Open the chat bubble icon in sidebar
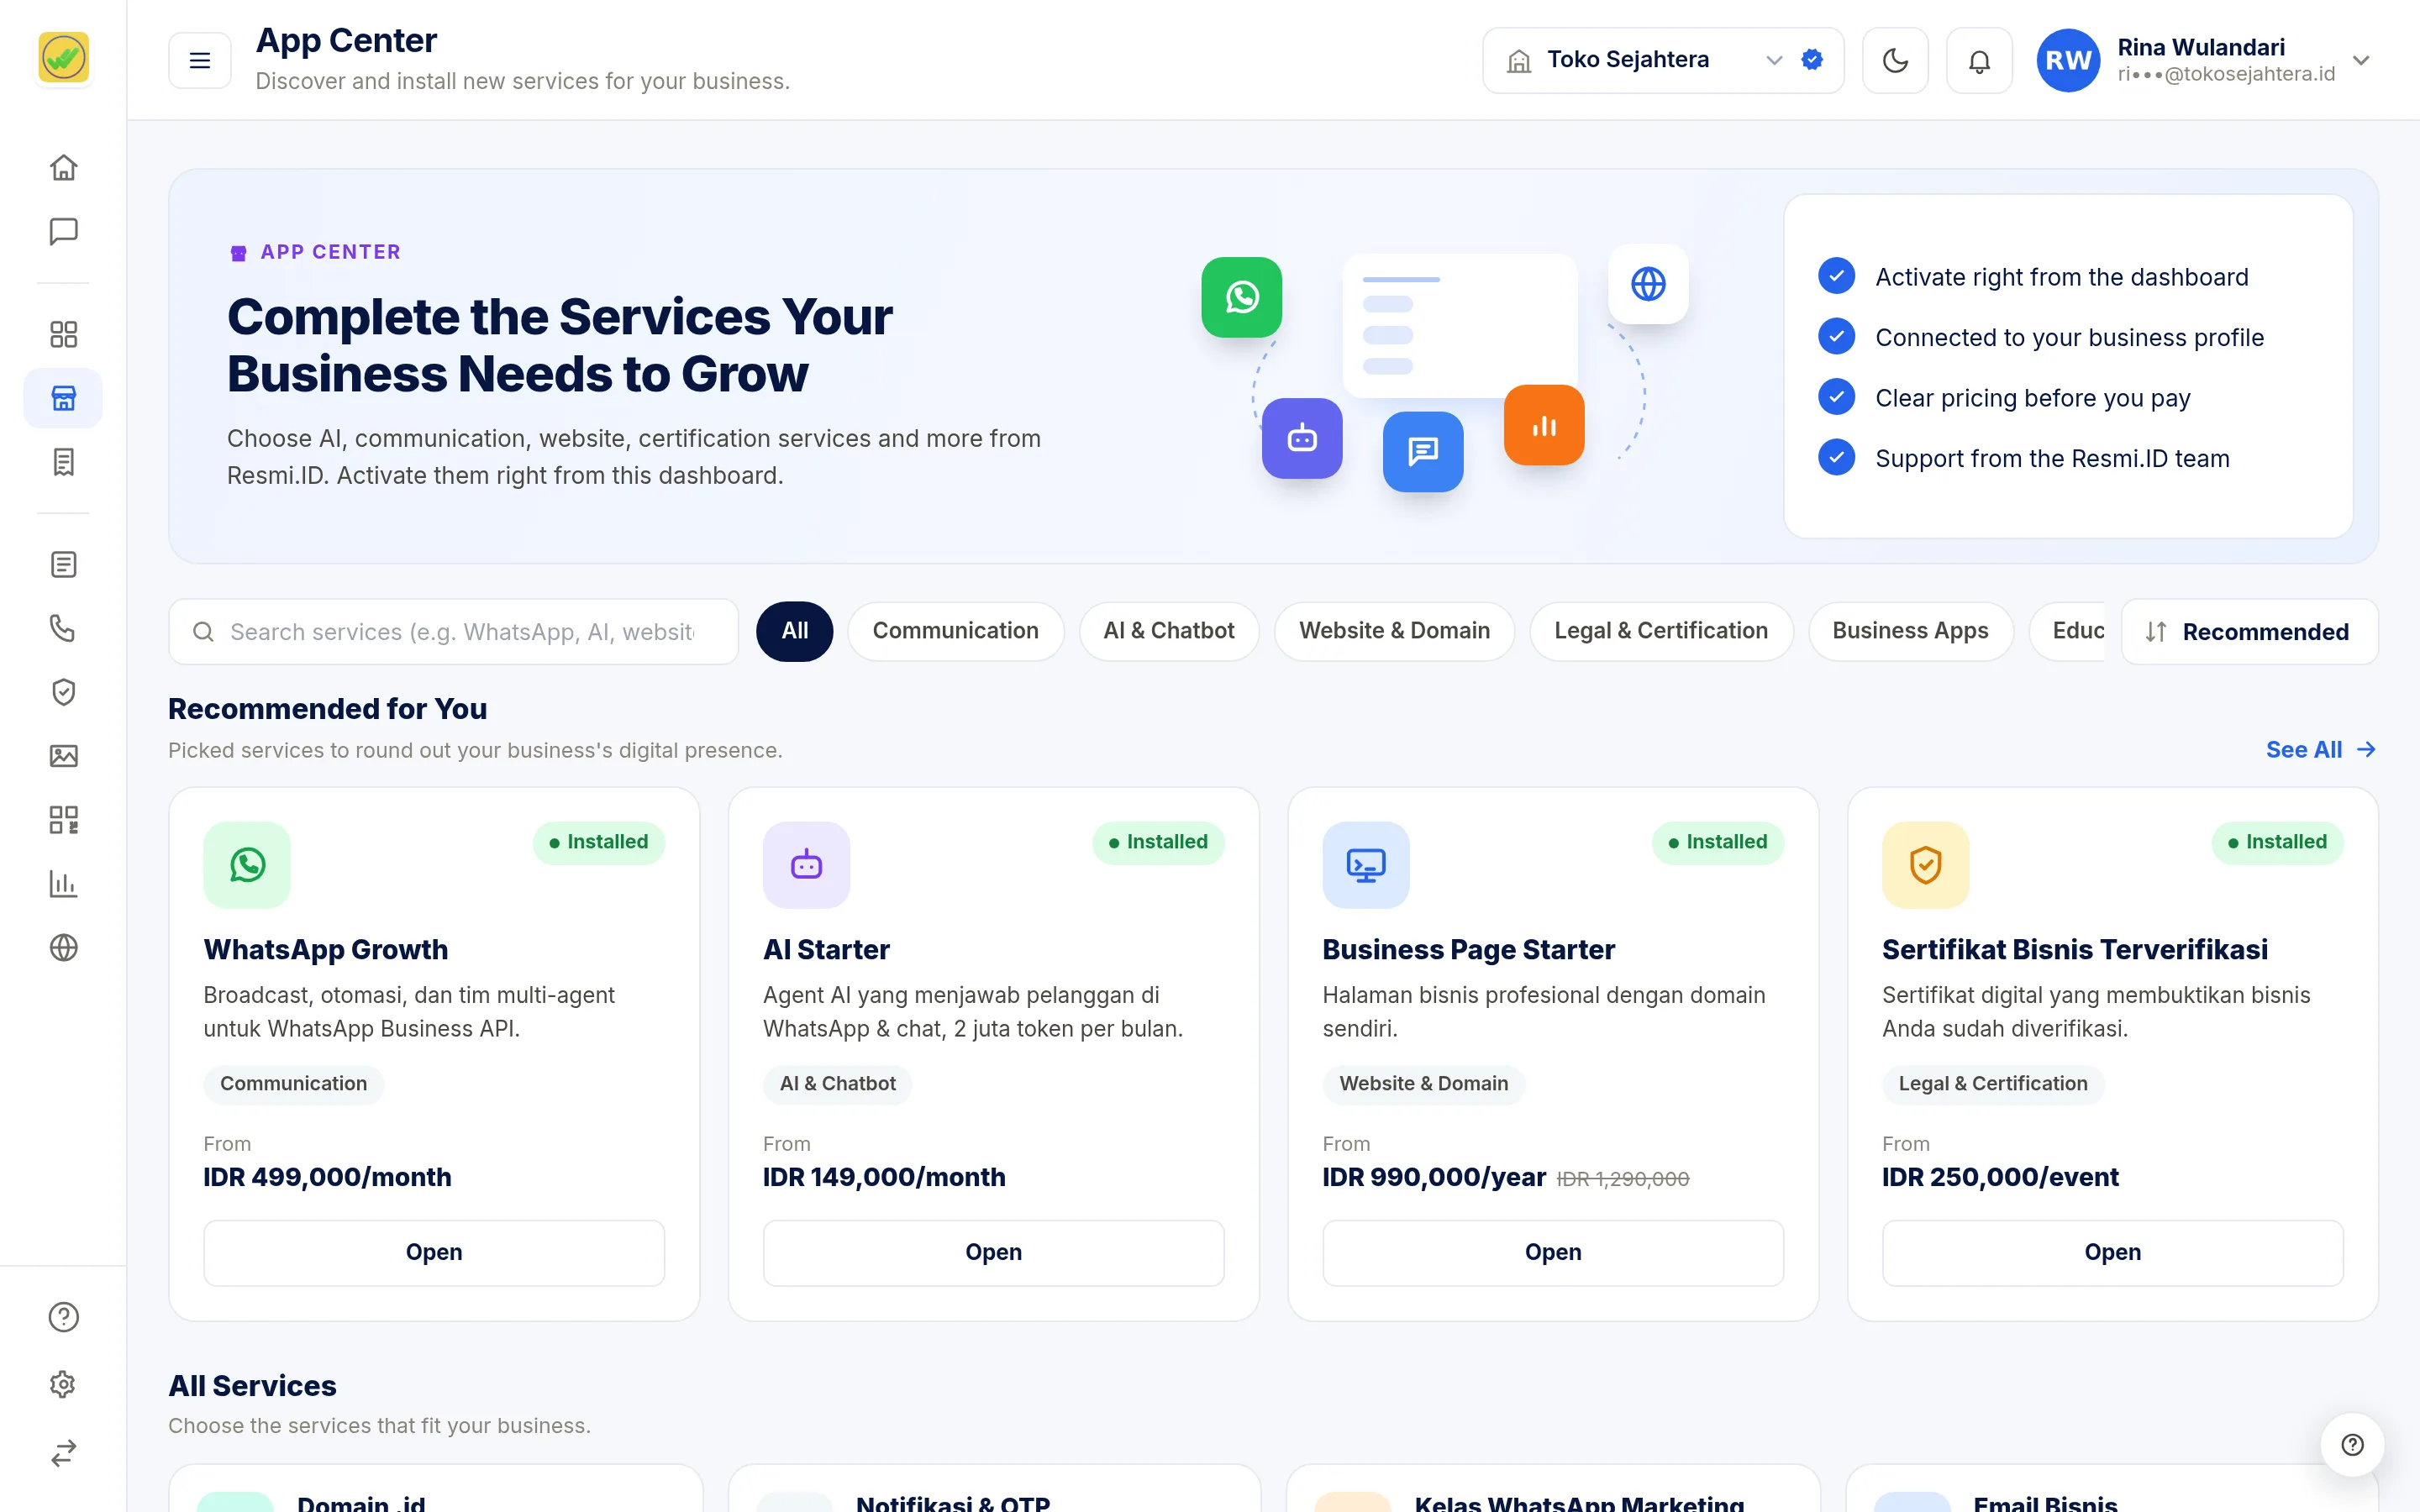Viewport: 2420px width, 1512px height. click(x=63, y=231)
